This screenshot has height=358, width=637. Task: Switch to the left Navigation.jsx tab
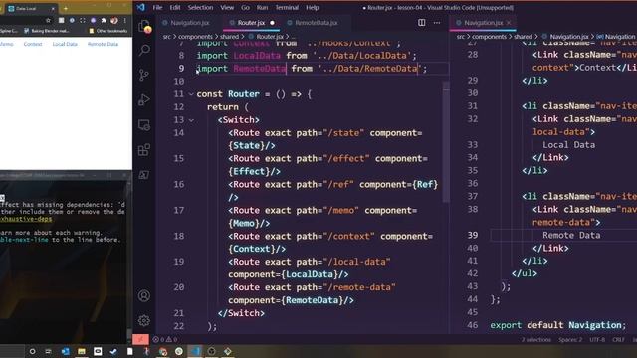click(x=189, y=23)
